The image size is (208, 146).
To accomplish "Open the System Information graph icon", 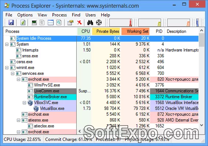I will pos(34,22).
